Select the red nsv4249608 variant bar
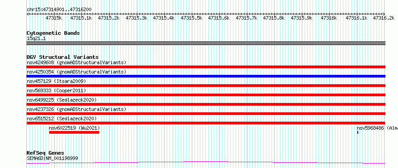The height and width of the screenshot is (168, 398). click(x=206, y=67)
